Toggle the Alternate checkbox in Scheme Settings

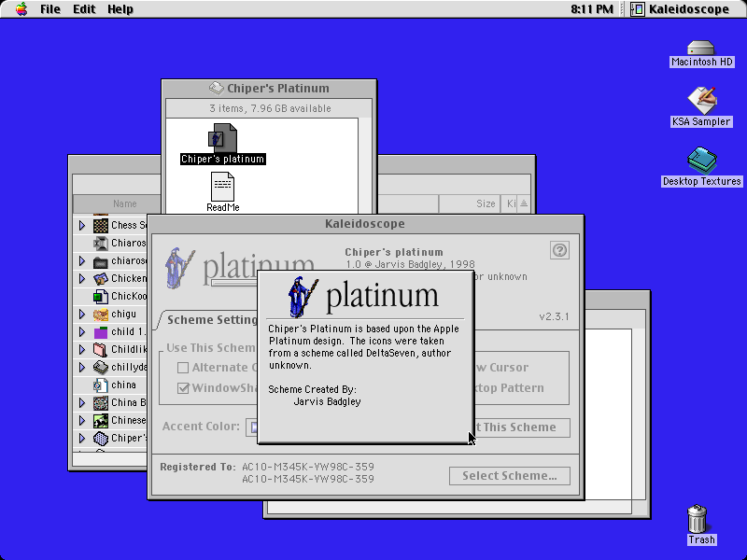(183, 368)
